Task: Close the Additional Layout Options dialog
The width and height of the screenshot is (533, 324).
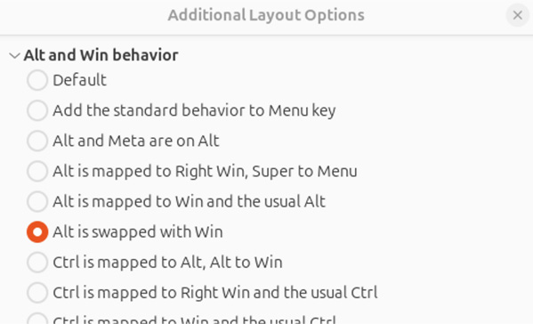Action: pyautogui.click(x=517, y=15)
